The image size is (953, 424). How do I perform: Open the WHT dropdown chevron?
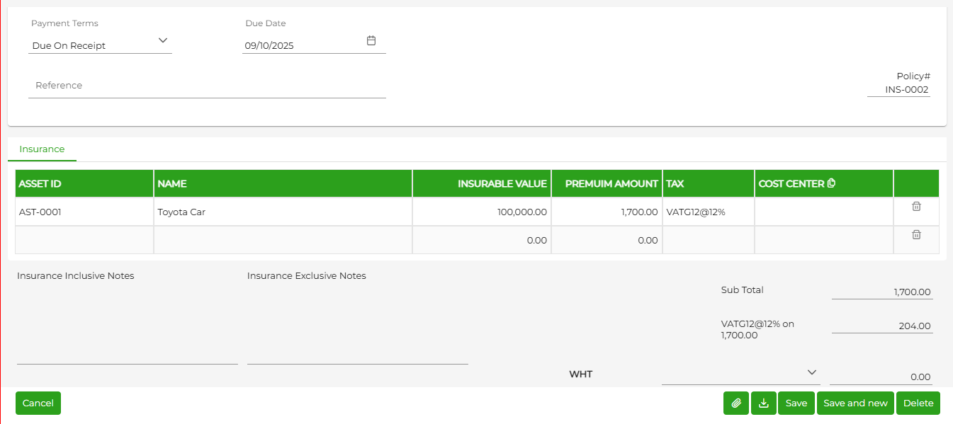(812, 372)
